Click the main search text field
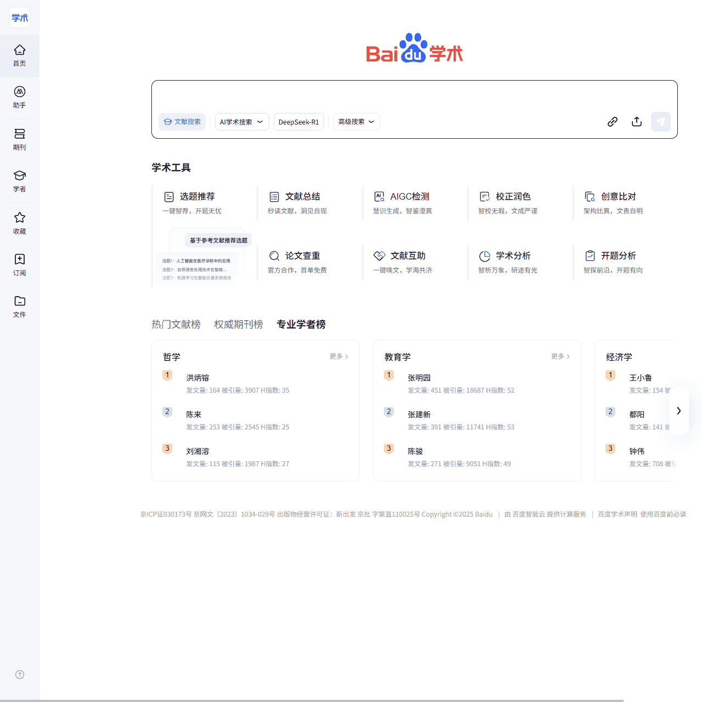Screen dimensions: 702x702 pos(414,97)
